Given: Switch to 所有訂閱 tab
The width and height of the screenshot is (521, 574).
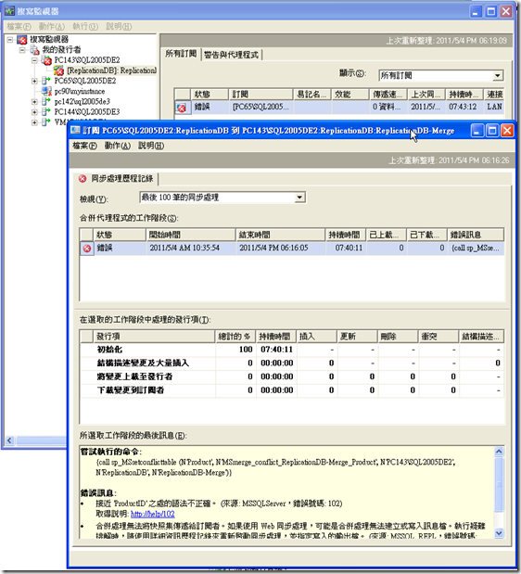Looking at the screenshot, I should coord(181,54).
